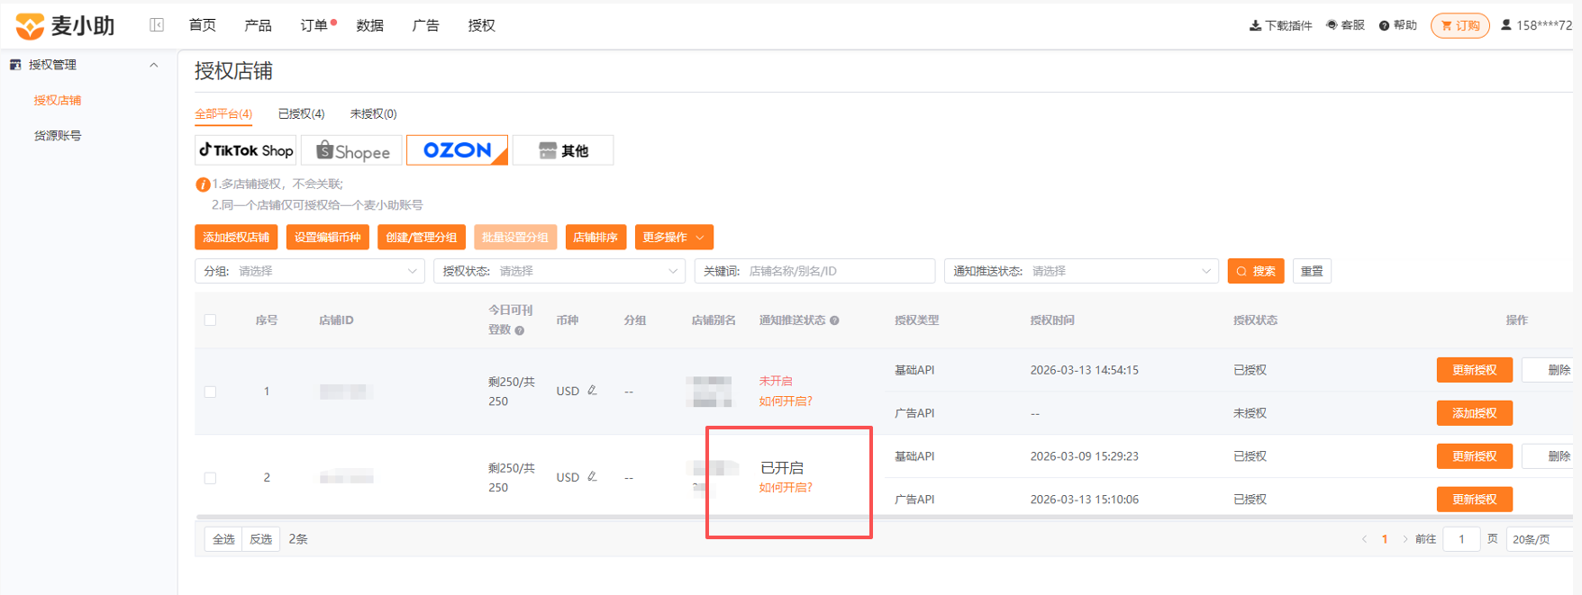Viewport: 1582px width, 595px height.
Task: Click the orange info icon
Action: coord(203,185)
